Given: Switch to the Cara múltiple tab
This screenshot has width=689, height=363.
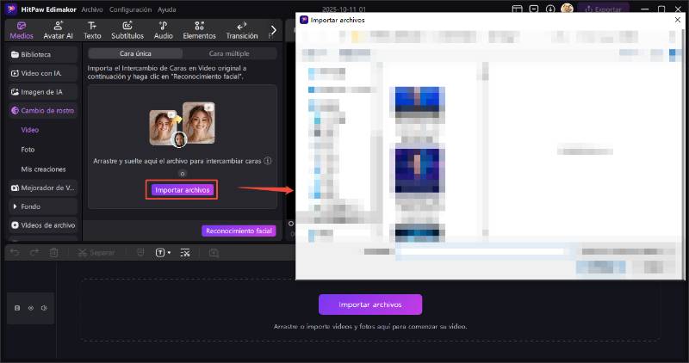Looking at the screenshot, I should [x=229, y=53].
